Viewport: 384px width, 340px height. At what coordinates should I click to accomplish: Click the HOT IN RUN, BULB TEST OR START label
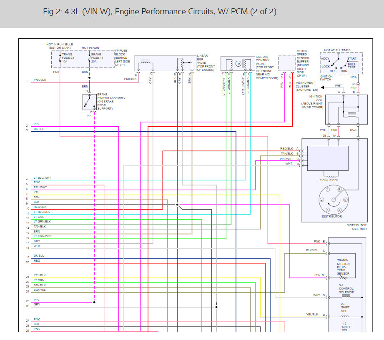point(60,46)
